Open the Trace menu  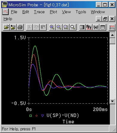point(39,12)
